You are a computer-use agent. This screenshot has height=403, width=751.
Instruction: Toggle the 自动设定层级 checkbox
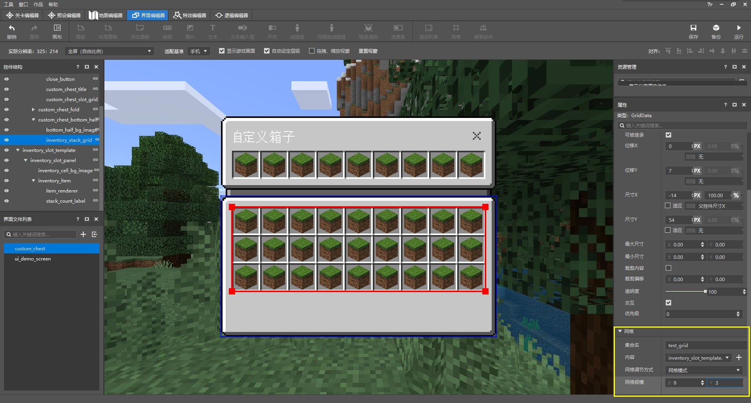[267, 51]
